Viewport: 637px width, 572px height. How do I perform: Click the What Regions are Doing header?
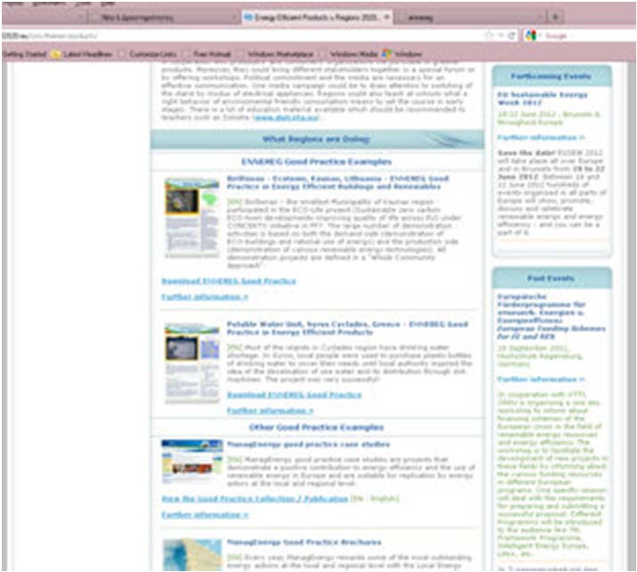[317, 139]
